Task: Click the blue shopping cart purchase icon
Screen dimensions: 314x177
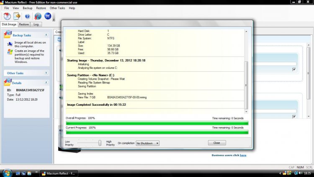Action: coord(48,16)
